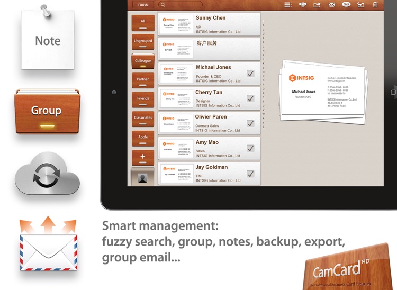
Task: Click the alphabet index strip beside list
Action: point(263,74)
